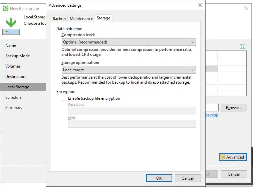Close the Advanced Settings dialog
This screenshot has width=253, height=188.
[200, 5]
